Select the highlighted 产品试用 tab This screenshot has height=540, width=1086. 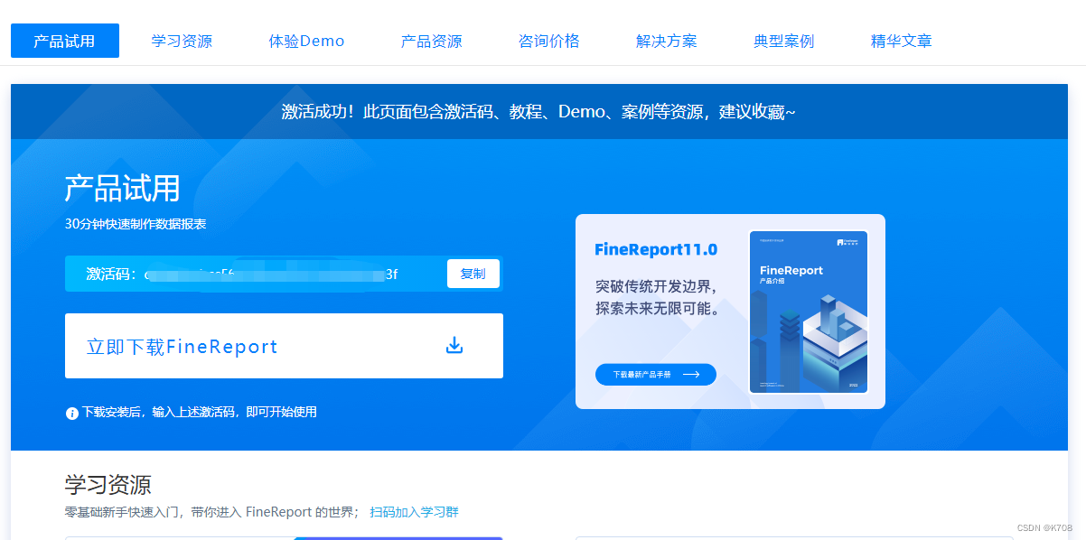click(x=64, y=40)
